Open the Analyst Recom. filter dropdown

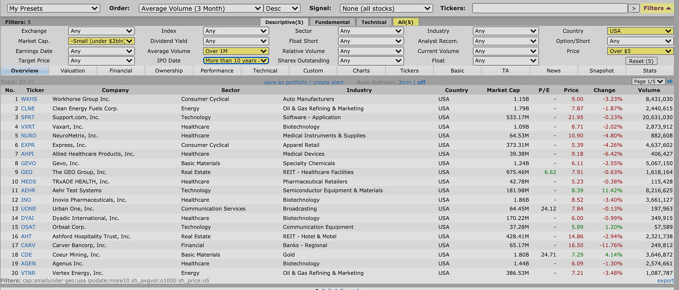(x=506, y=41)
